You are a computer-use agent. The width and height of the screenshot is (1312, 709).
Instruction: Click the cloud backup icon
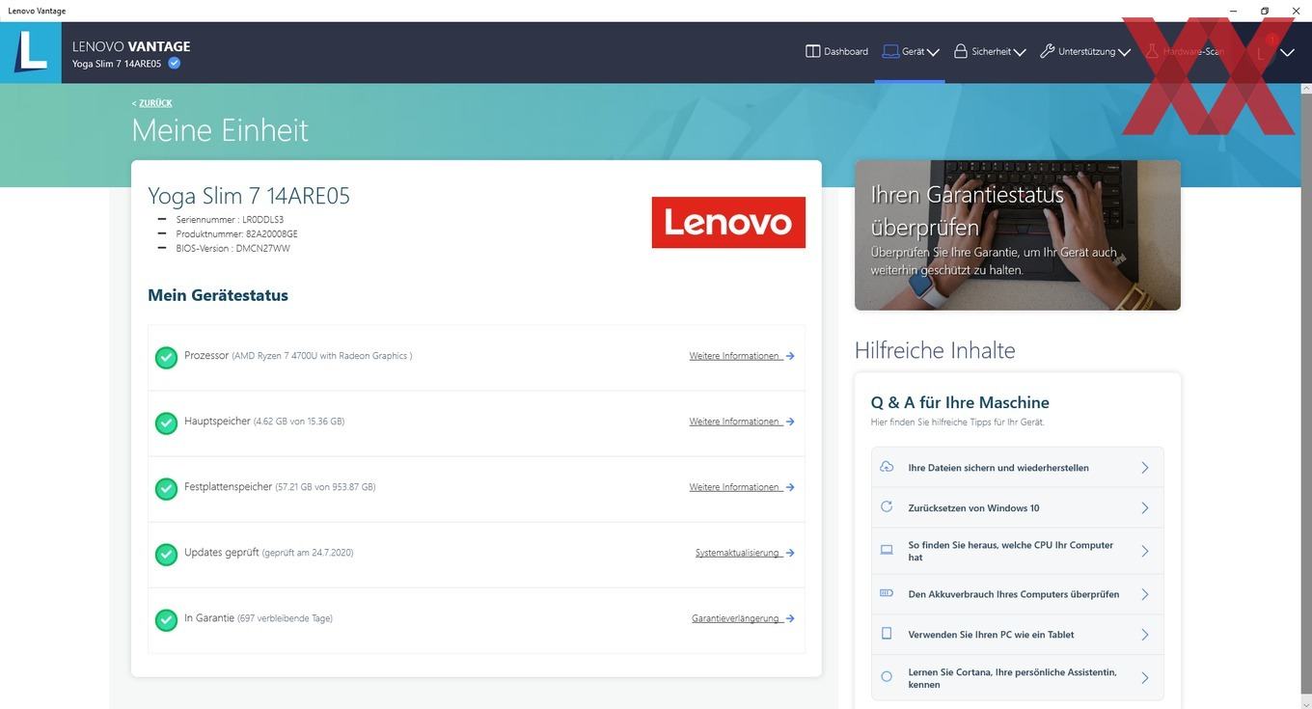(887, 467)
